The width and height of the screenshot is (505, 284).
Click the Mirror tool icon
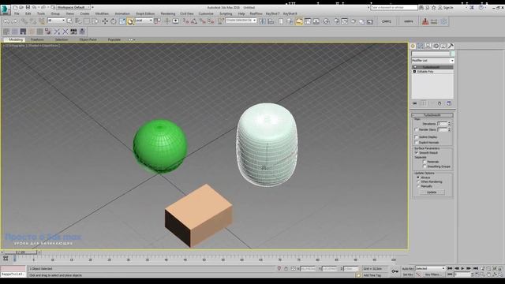click(x=263, y=21)
